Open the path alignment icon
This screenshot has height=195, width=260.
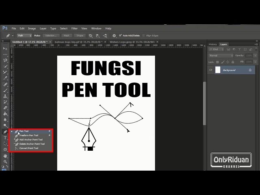point(97,36)
